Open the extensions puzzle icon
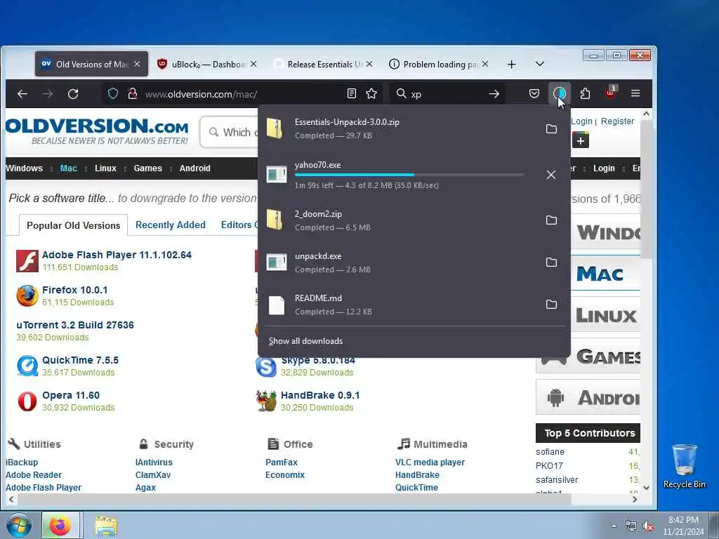The height and width of the screenshot is (539, 719). pos(585,93)
